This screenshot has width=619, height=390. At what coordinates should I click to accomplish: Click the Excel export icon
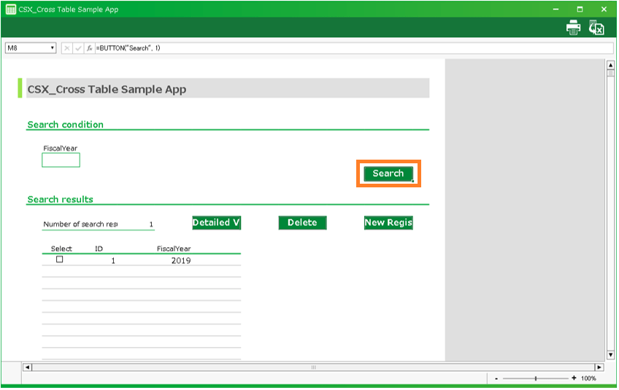coord(596,28)
